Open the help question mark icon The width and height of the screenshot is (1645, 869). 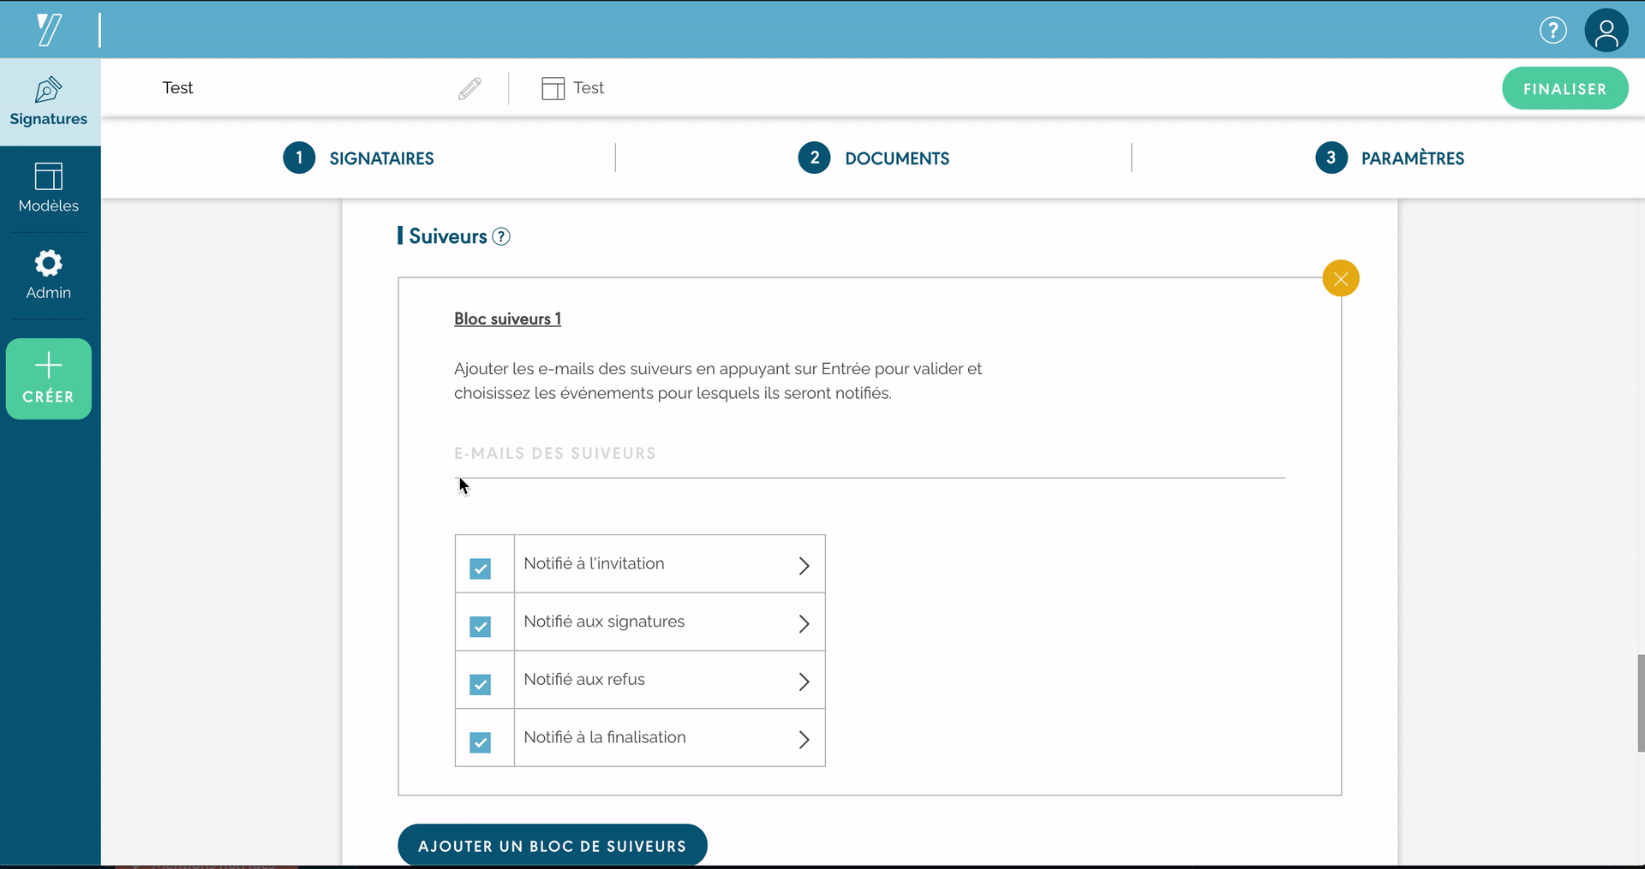[x=1552, y=30]
